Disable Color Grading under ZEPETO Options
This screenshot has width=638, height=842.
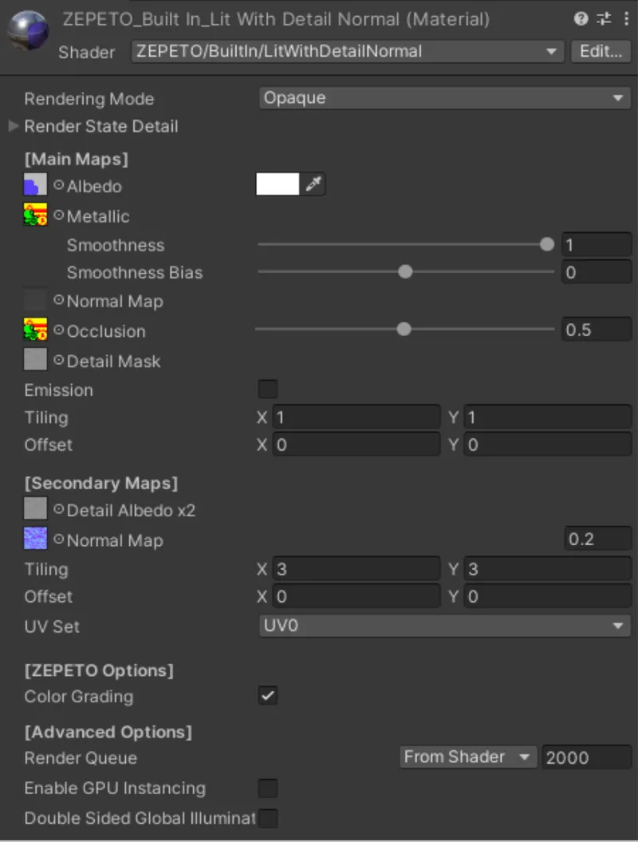click(x=268, y=696)
